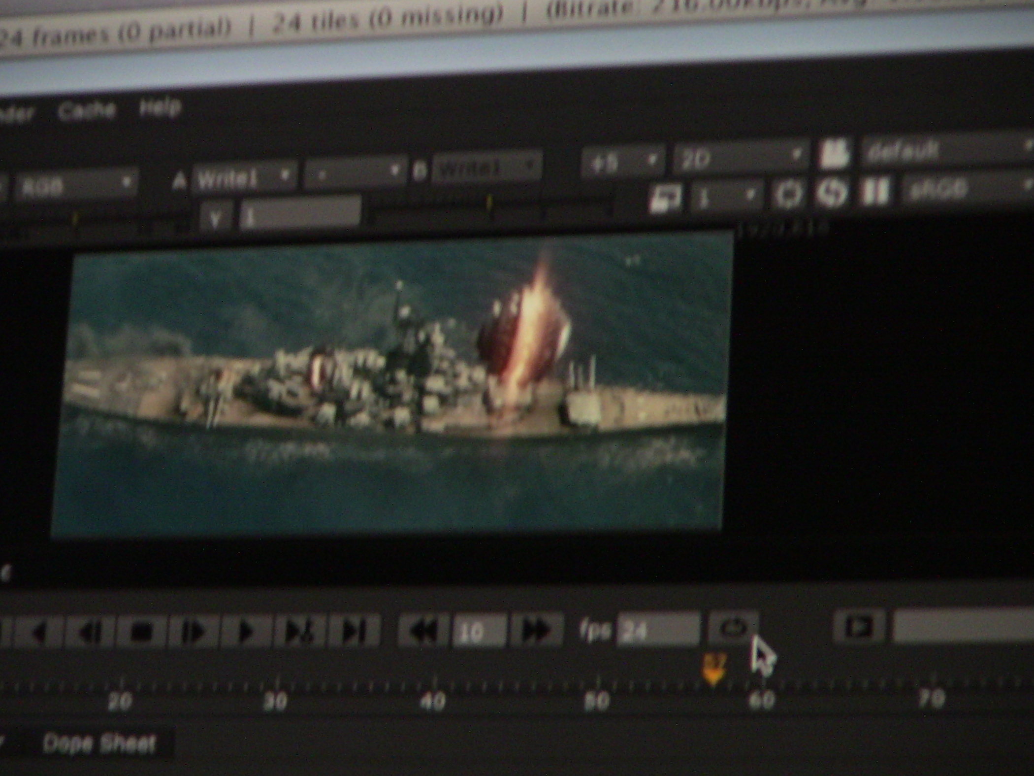Click the fps input field
The height and width of the screenshot is (776, 1034).
[658, 629]
